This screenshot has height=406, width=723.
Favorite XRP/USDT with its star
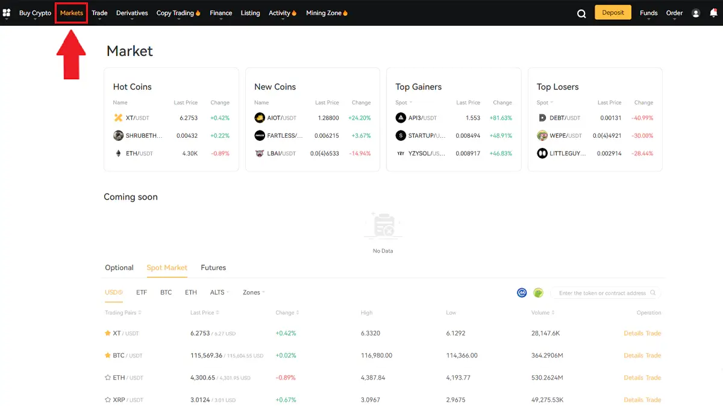point(108,400)
